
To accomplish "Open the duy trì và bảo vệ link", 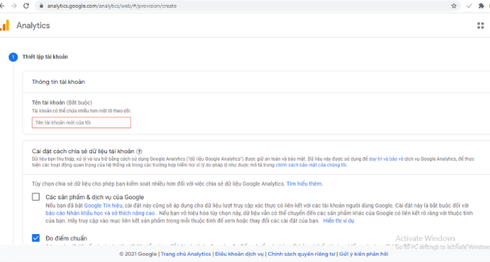I will (x=386, y=159).
